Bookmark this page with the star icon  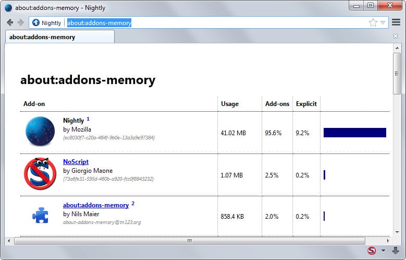[373, 22]
